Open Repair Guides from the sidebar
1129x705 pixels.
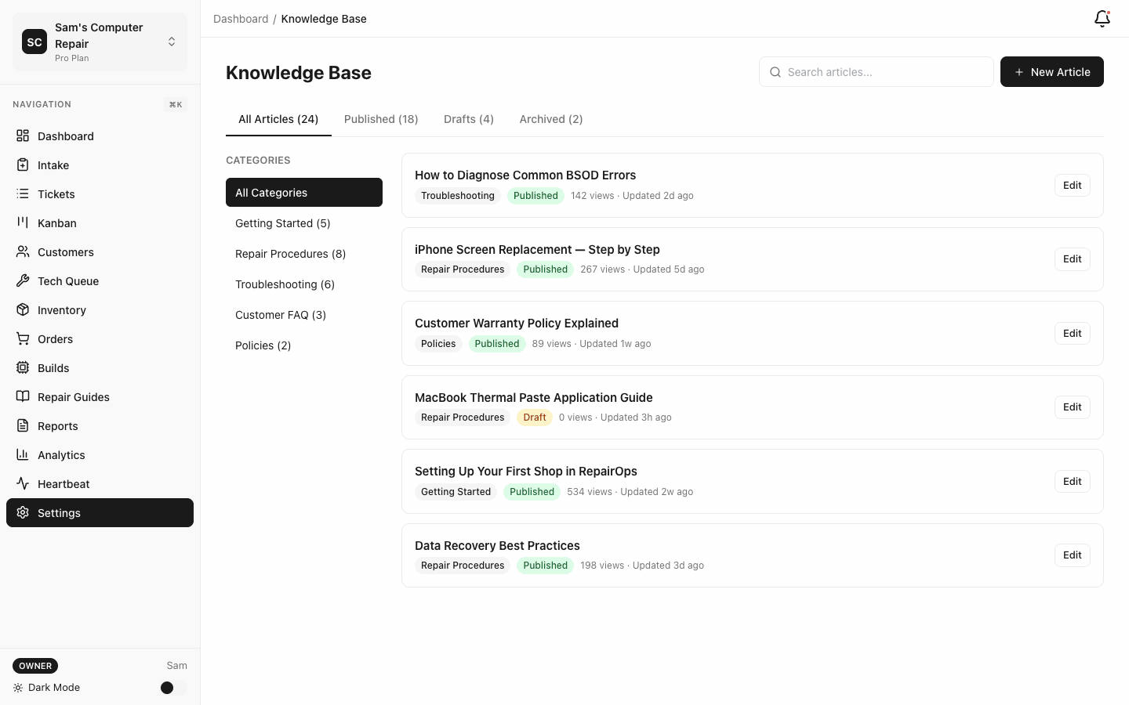tap(73, 397)
